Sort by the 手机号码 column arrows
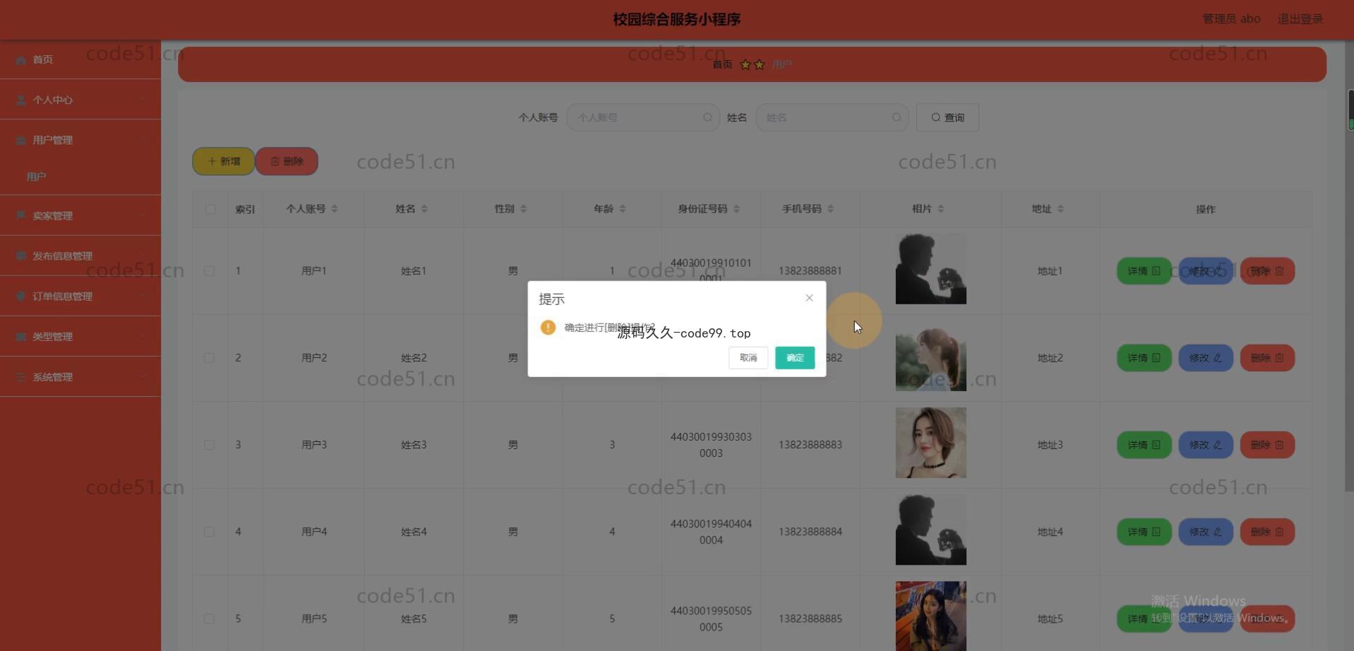The image size is (1354, 651). click(x=830, y=209)
